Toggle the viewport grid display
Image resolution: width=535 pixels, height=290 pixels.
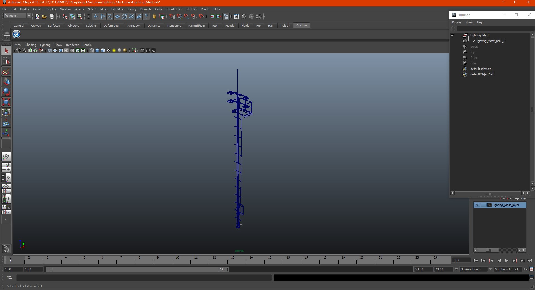tap(50, 50)
